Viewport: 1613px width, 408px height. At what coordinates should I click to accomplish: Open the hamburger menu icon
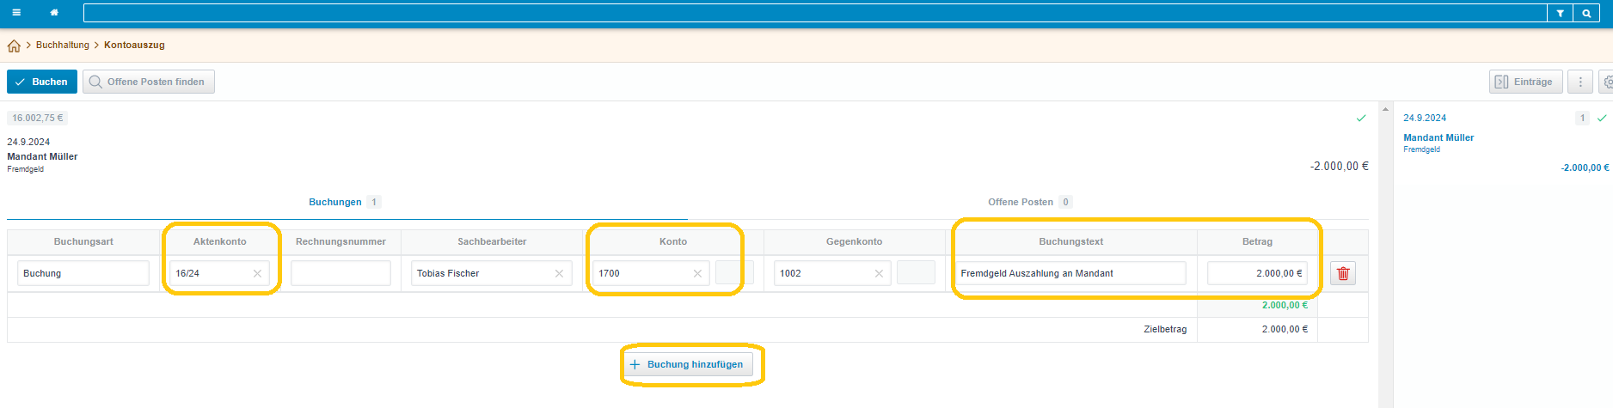coord(16,13)
